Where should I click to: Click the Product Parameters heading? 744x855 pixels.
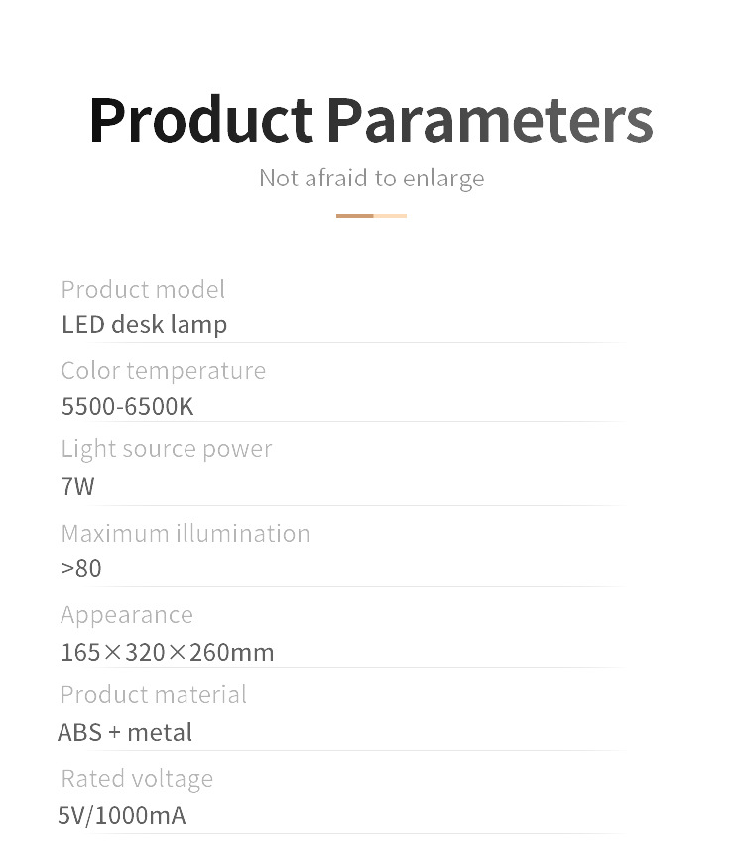pyautogui.click(x=371, y=121)
